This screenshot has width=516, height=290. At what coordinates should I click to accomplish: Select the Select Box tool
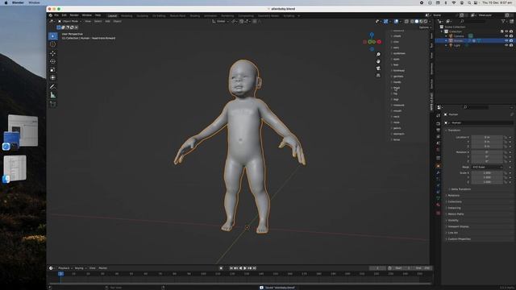pos(52,36)
